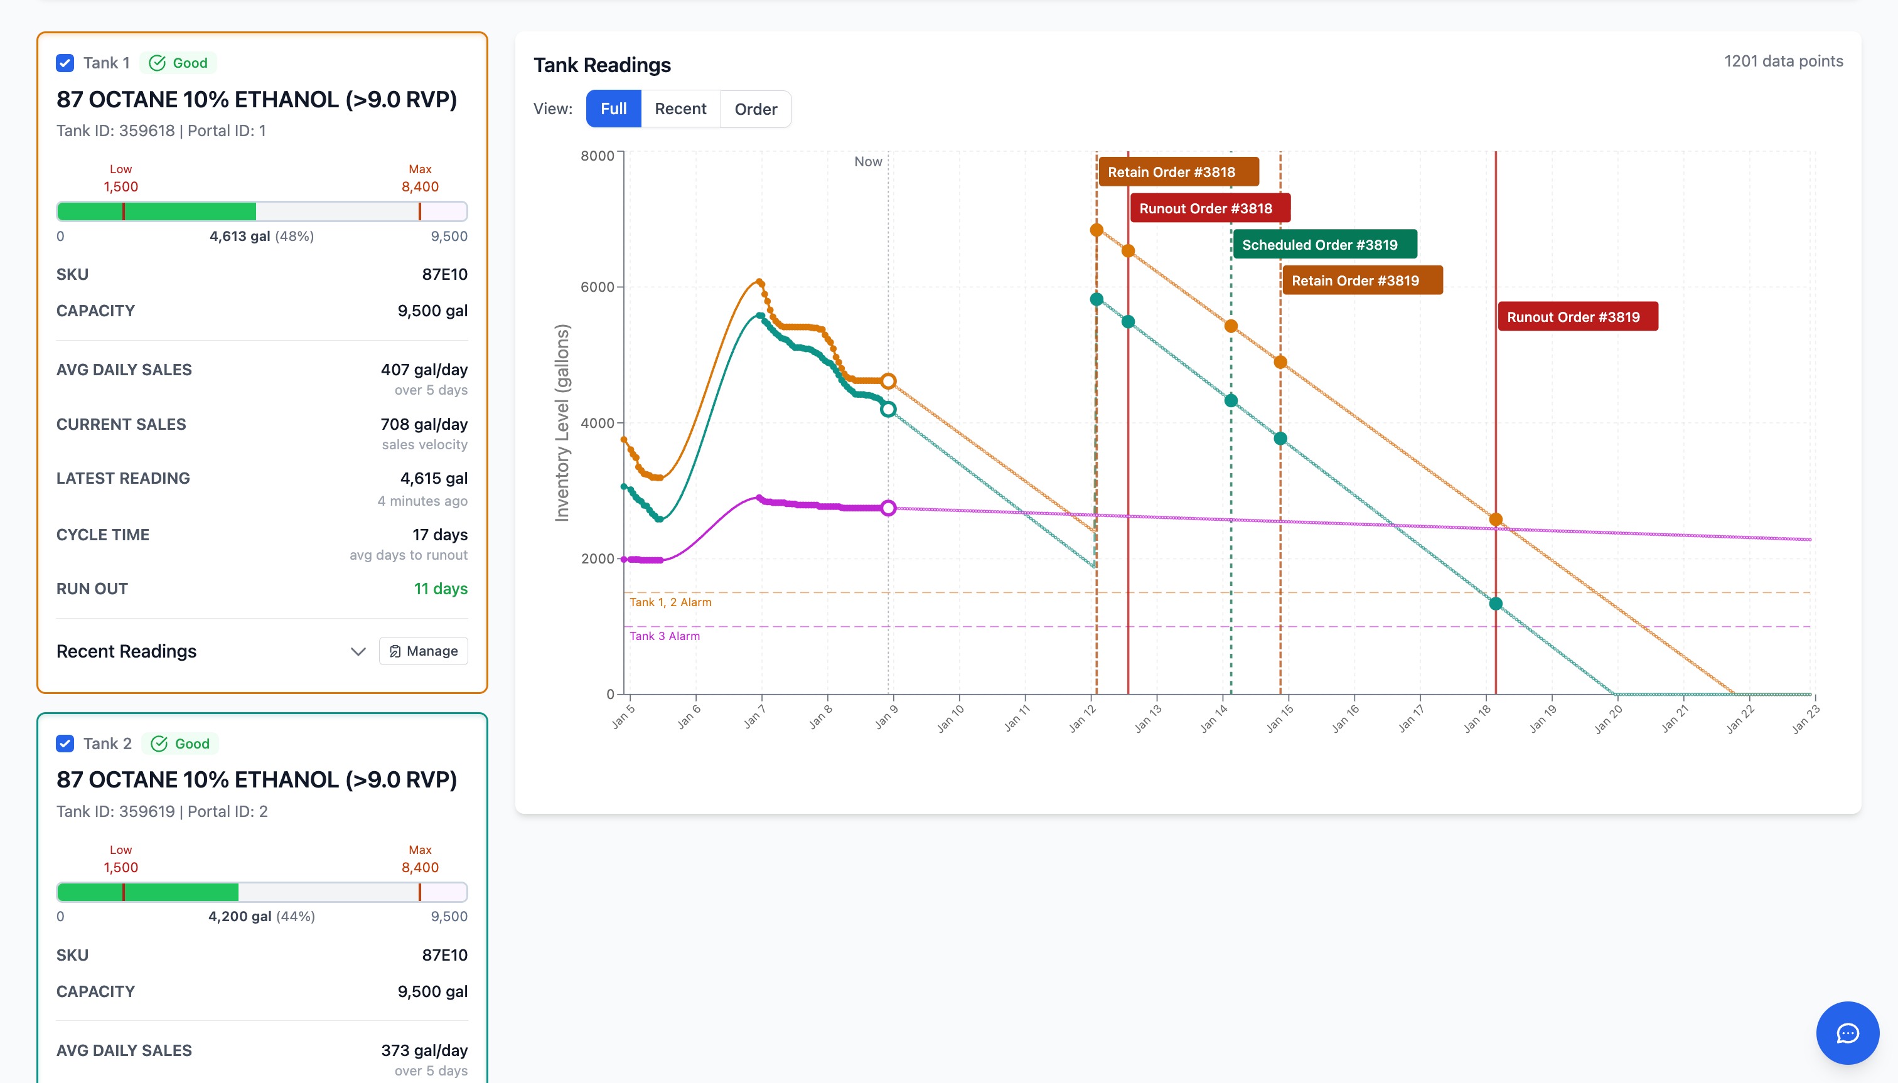Click the Retain Order #3818 label
The image size is (1898, 1083).
coord(1178,172)
